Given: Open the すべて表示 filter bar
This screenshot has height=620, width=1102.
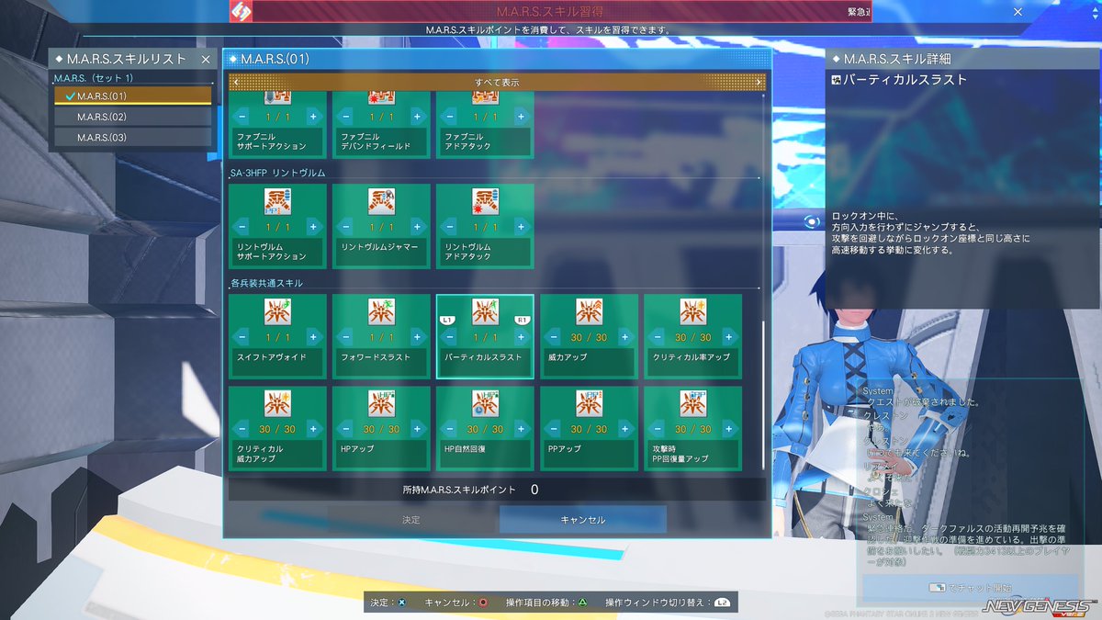Looking at the screenshot, I should (x=497, y=82).
